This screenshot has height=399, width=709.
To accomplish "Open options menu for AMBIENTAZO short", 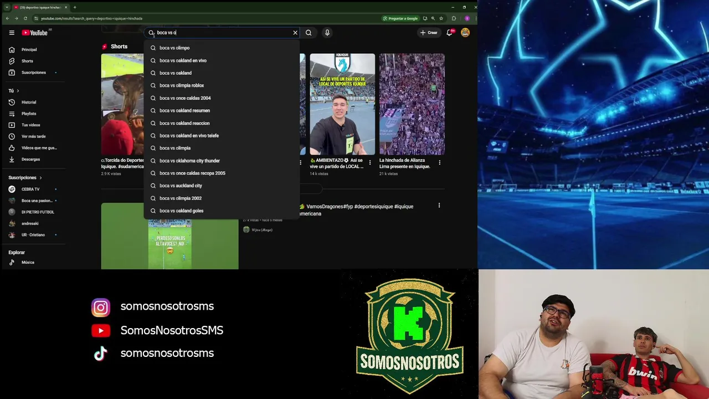I will click(370, 163).
